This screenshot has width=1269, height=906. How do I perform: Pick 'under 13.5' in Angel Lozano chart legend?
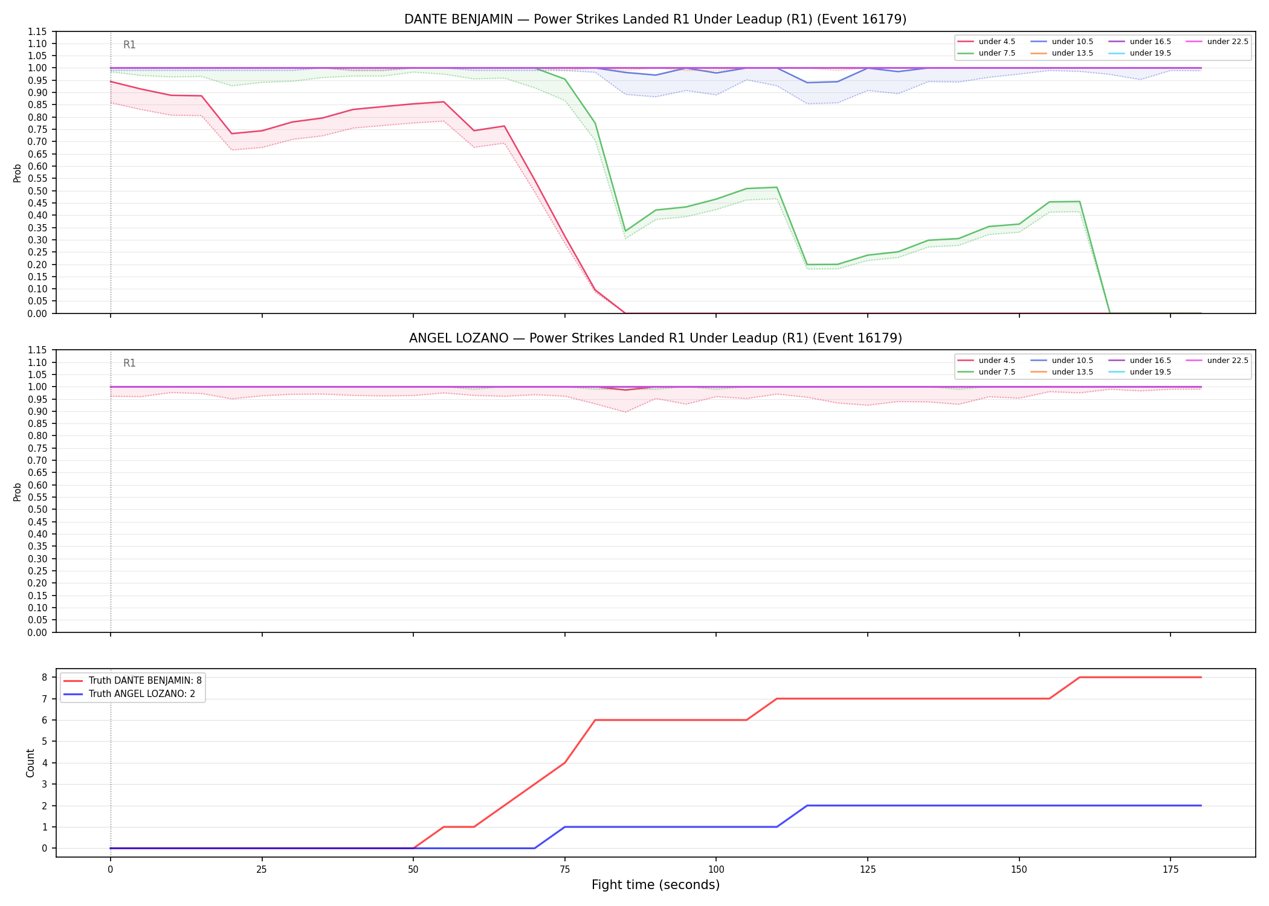tap(1062, 372)
